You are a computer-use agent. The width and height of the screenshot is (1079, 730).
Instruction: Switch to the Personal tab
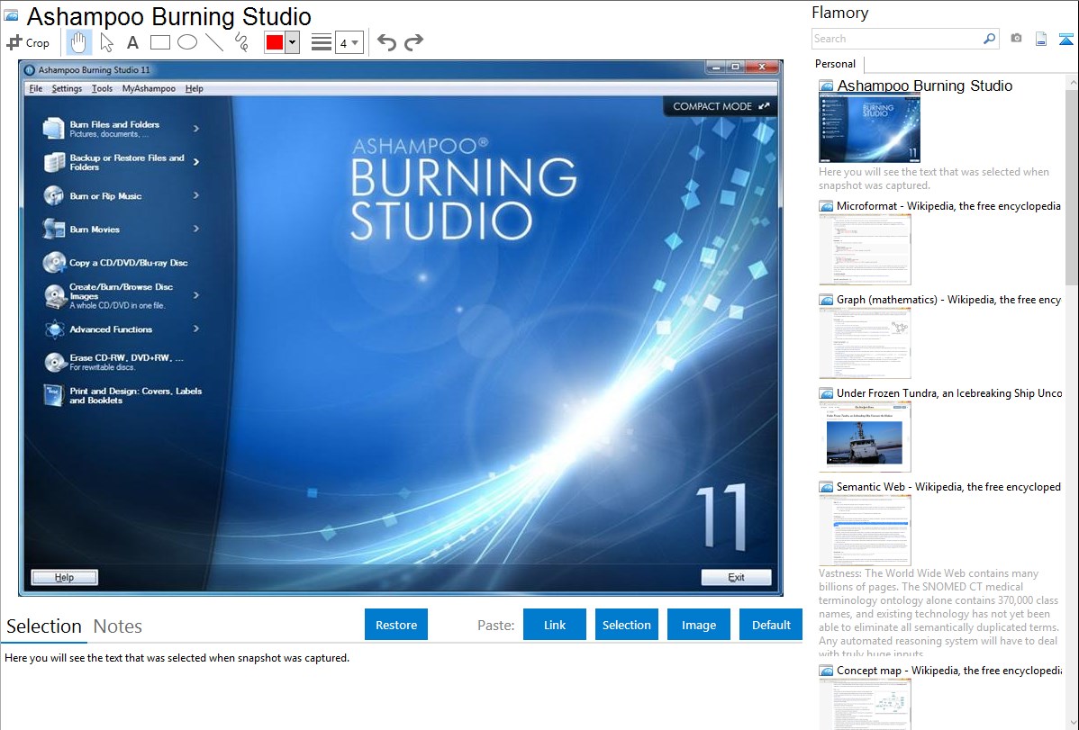835,64
